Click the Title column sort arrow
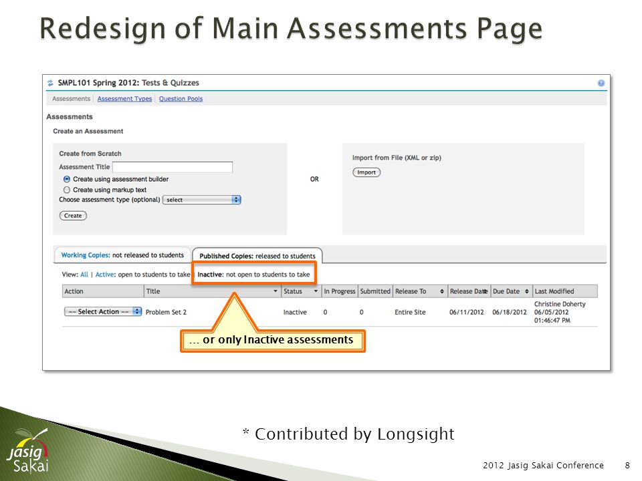Screen dimensions: 642x481 pyautogui.click(x=276, y=291)
